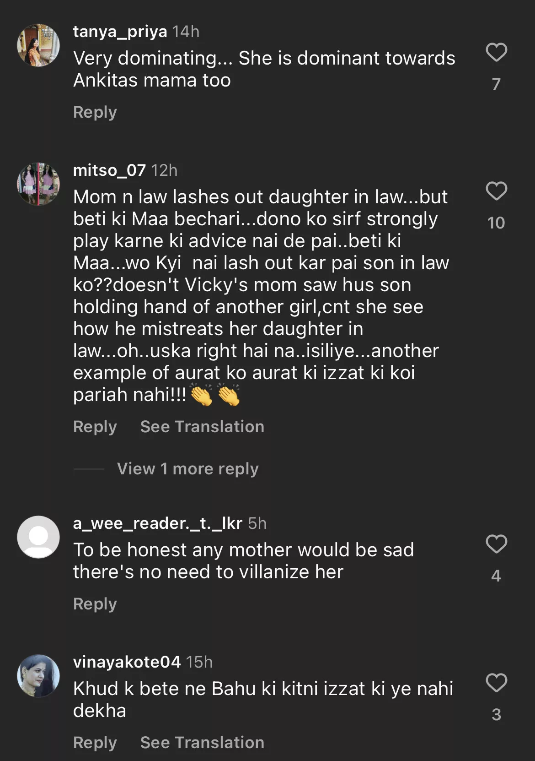
Task: Reply to tanya_priya's comment
Action: 95,112
